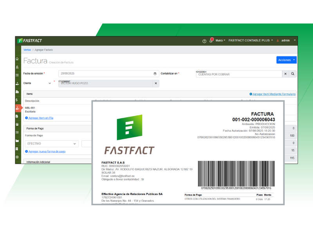Screen dimensions: 313x235
Task: Open the admin user dropdown
Action: [286, 41]
